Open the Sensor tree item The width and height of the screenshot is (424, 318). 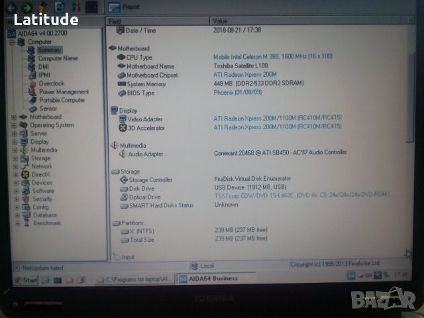(48, 109)
